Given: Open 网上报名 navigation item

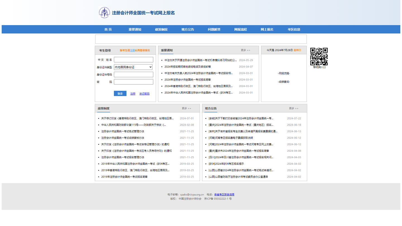Looking at the screenshot, I should (267, 29).
